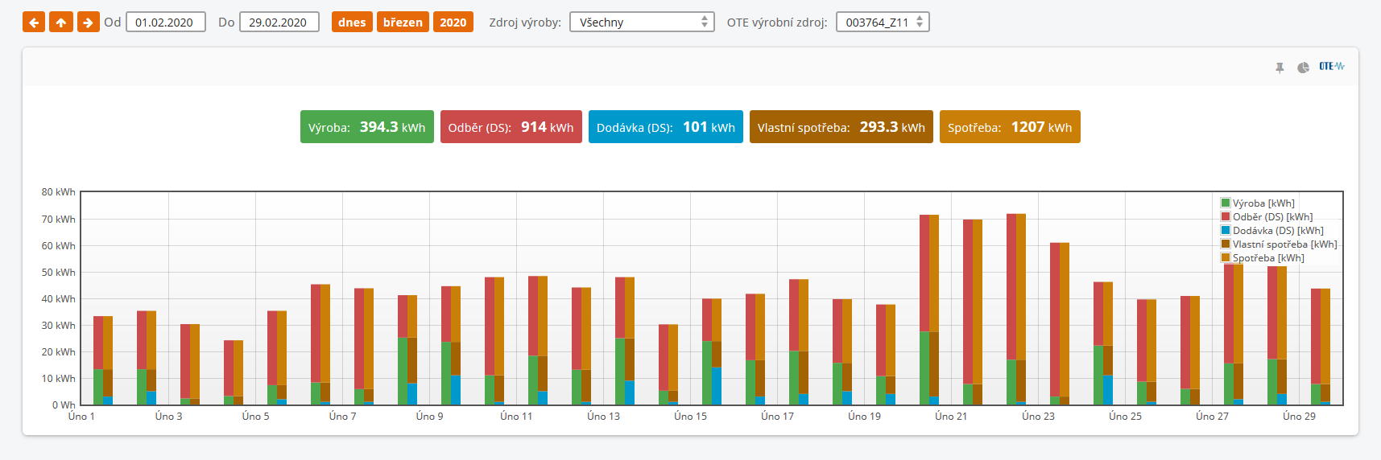Click the Do end date field
Image resolution: width=1381 pixels, height=460 pixels.
(279, 23)
